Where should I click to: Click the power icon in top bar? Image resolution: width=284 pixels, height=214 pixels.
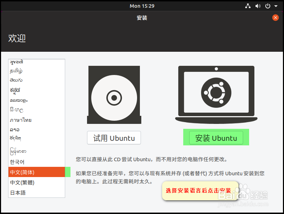(268, 6)
